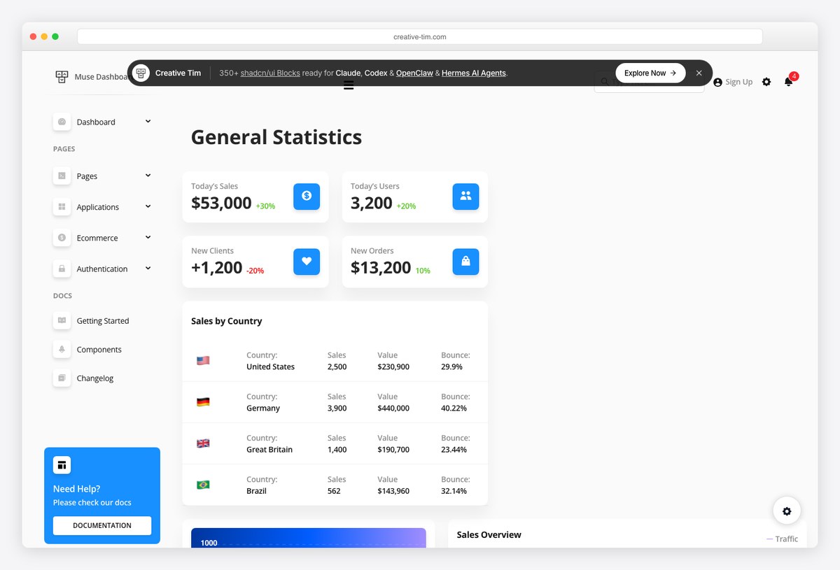
Task: Open the Ecommerce menu item
Action: [102, 238]
